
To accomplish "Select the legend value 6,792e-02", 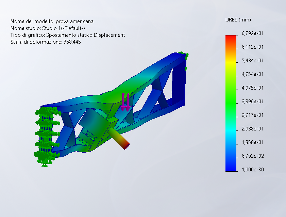I will [x=253, y=156].
